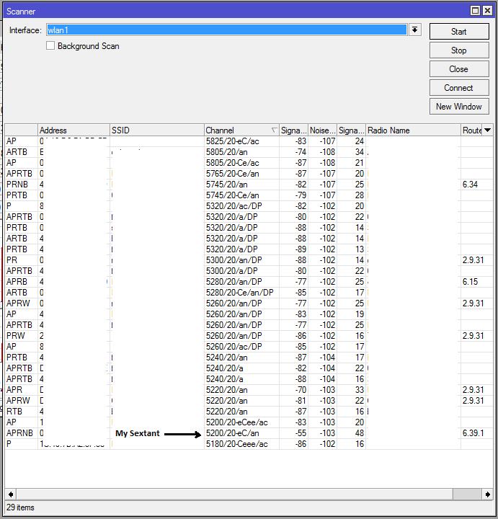Select row with channel 5745/20-Ce/an
Image resolution: width=498 pixels, height=519 pixels.
coord(249,195)
